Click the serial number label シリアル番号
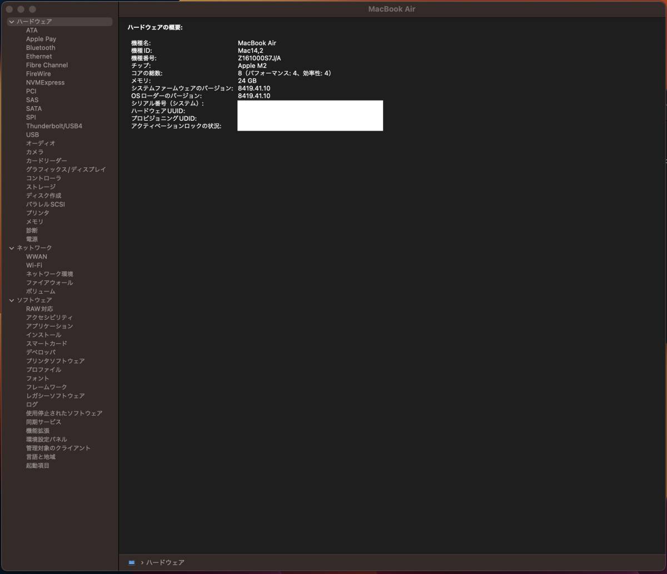 point(167,103)
